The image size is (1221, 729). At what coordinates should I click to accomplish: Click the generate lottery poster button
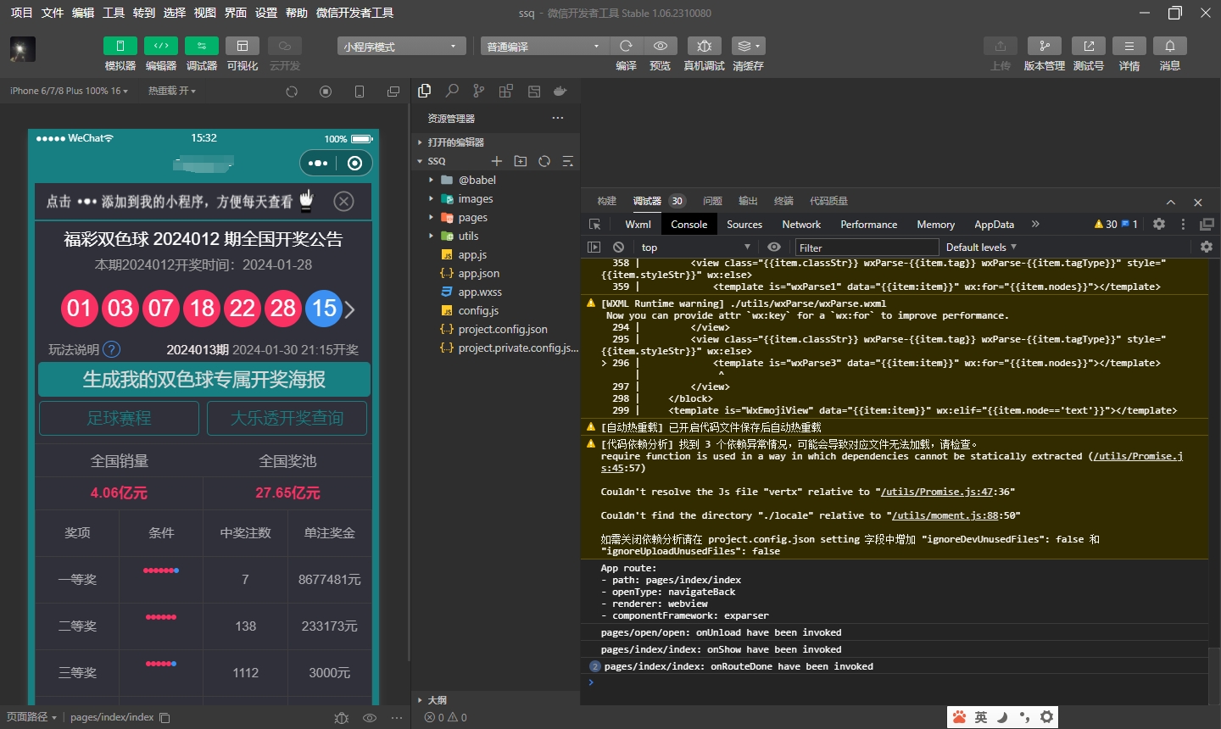click(x=204, y=379)
